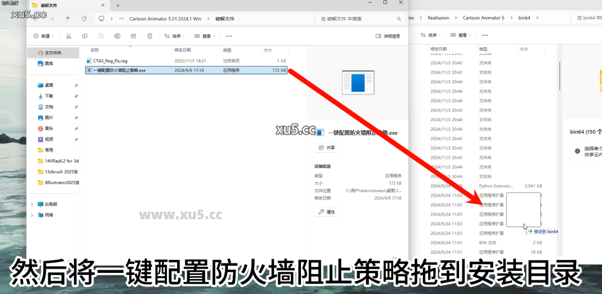Open the more options ellipsis menu
The height and width of the screenshot is (294, 602).
(229, 36)
